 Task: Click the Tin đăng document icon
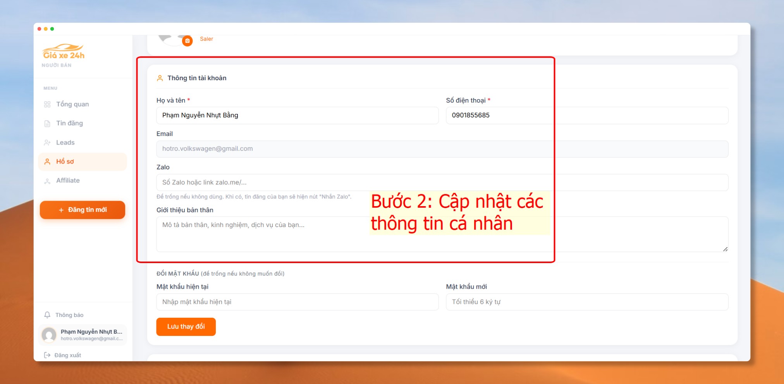(x=47, y=124)
